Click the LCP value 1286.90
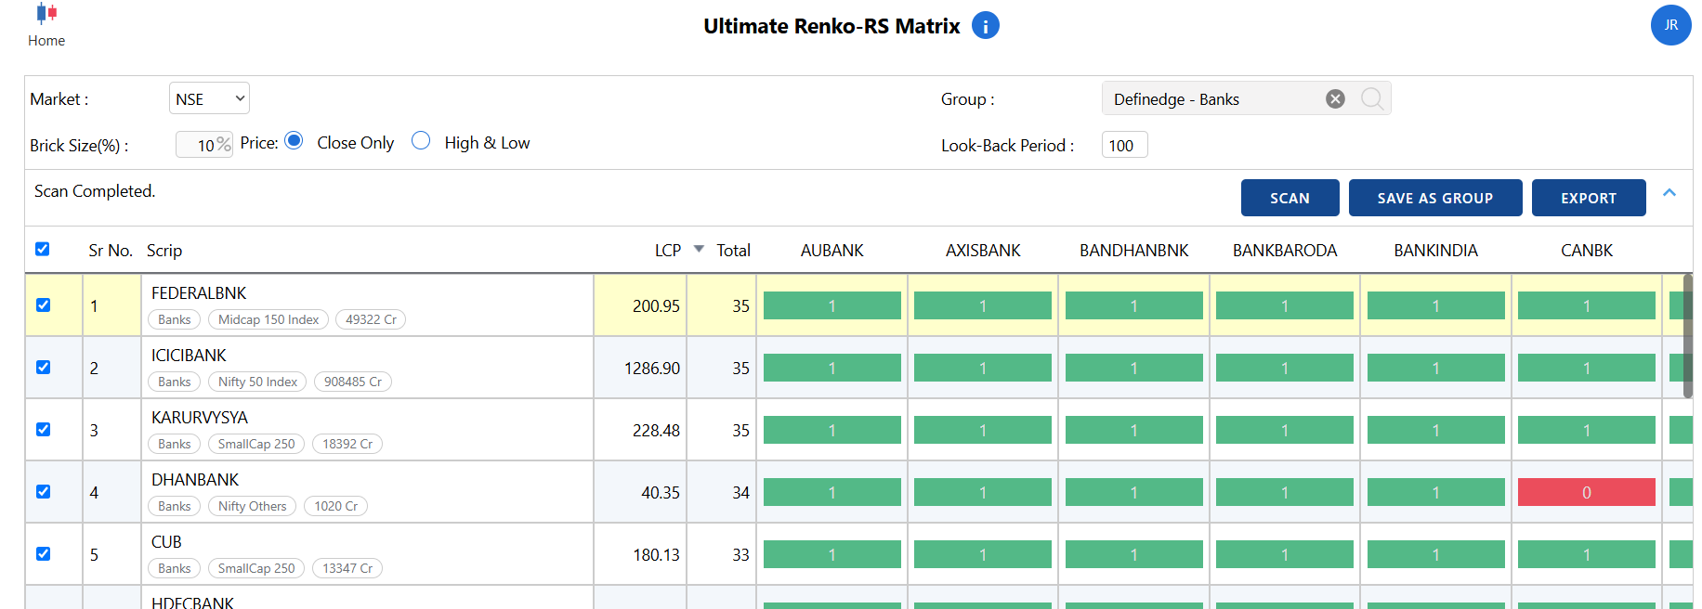 pos(652,369)
